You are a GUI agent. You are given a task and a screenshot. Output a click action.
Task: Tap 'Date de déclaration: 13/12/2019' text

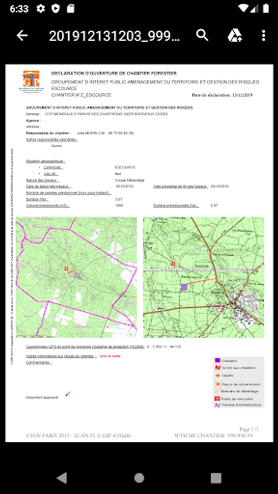coord(222,95)
